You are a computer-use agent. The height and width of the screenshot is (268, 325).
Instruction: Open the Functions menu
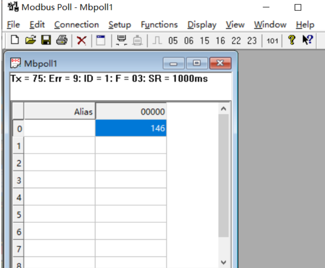coord(159,25)
